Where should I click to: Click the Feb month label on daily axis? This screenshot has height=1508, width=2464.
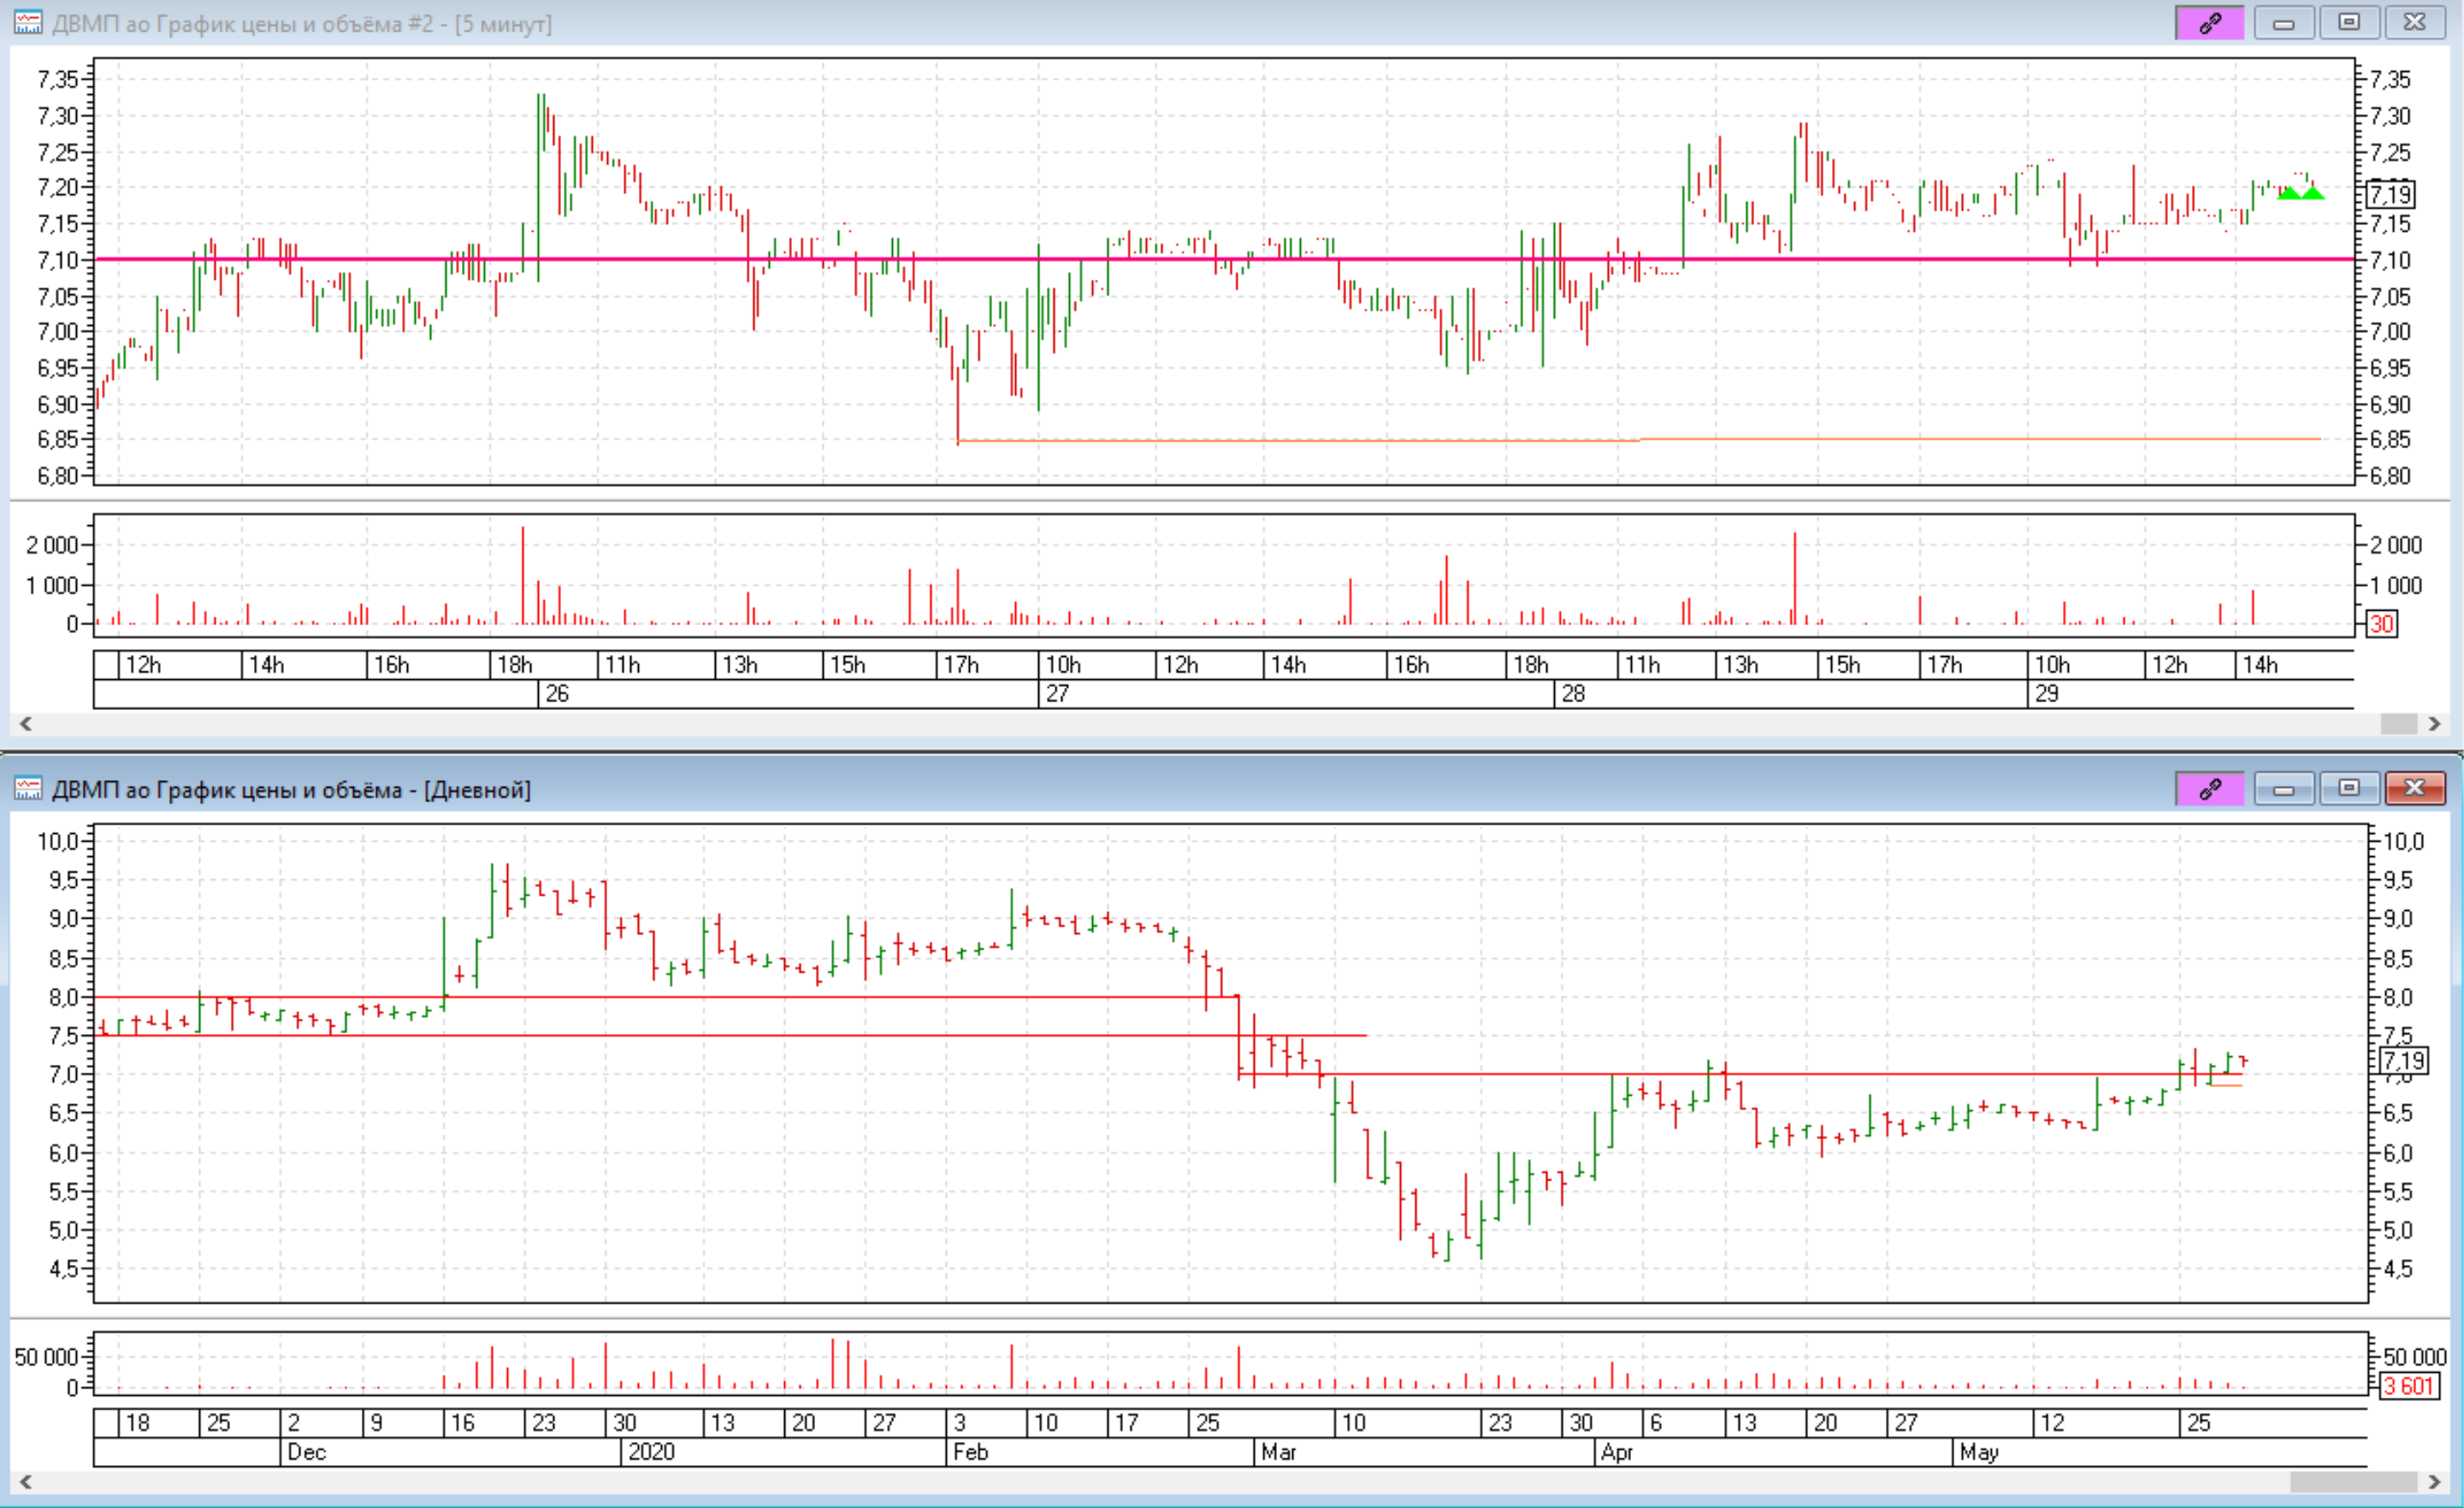(971, 1452)
